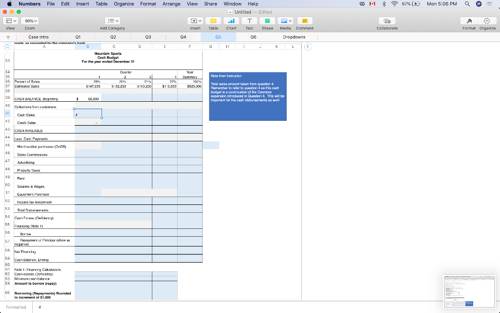Open the Organize panel

(487, 21)
